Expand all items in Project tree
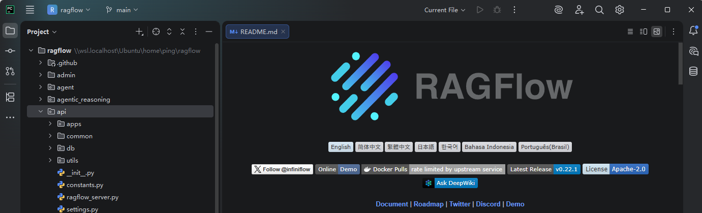 click(x=169, y=32)
